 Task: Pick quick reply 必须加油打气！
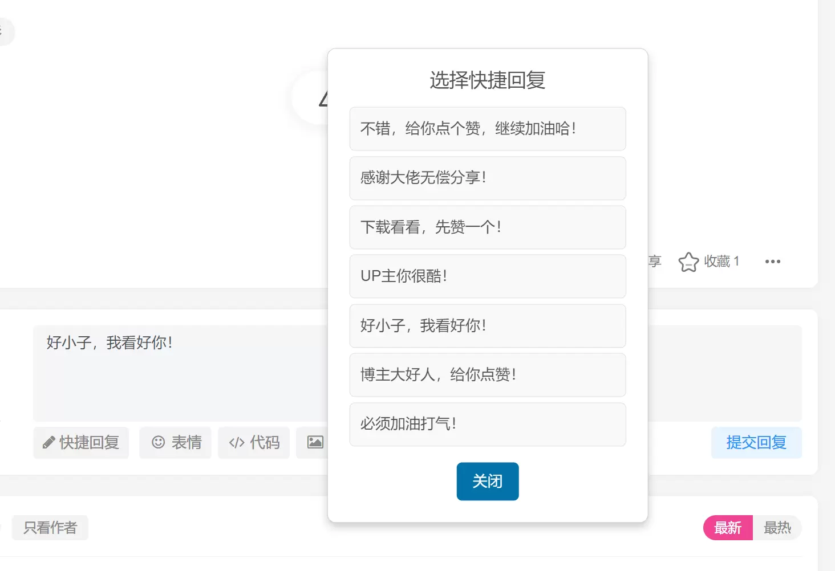pyautogui.click(x=488, y=425)
